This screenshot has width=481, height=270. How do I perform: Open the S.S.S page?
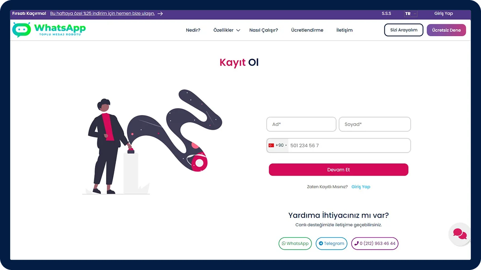[386, 13]
